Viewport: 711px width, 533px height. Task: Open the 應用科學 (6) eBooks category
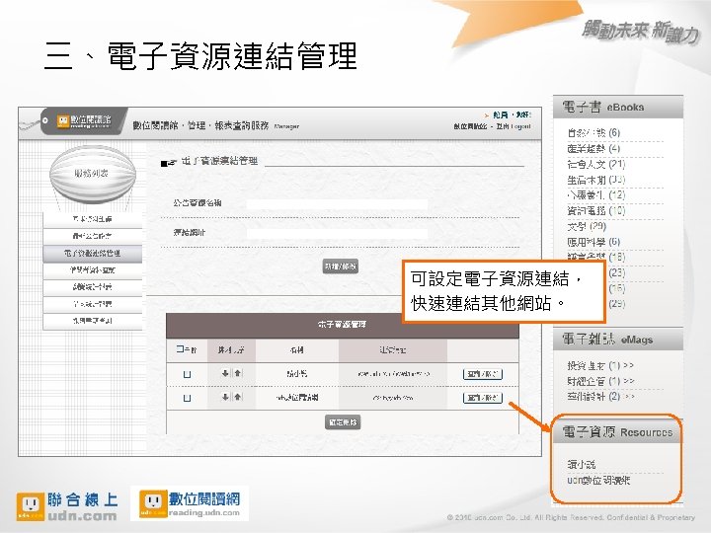click(593, 242)
